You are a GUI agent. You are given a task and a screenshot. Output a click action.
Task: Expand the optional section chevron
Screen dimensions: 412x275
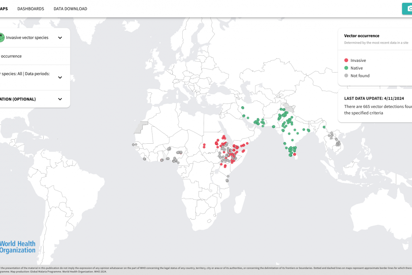click(60, 99)
